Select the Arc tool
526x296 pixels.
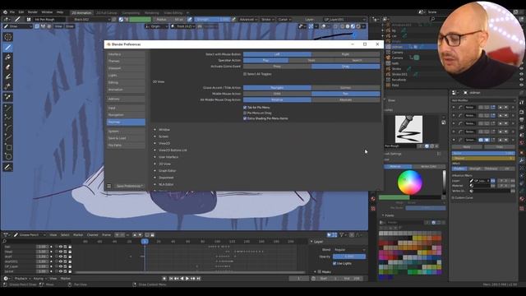7,127
